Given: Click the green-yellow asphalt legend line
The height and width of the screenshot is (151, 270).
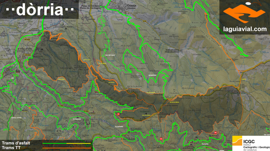Looking at the screenshot, I should (67, 143).
